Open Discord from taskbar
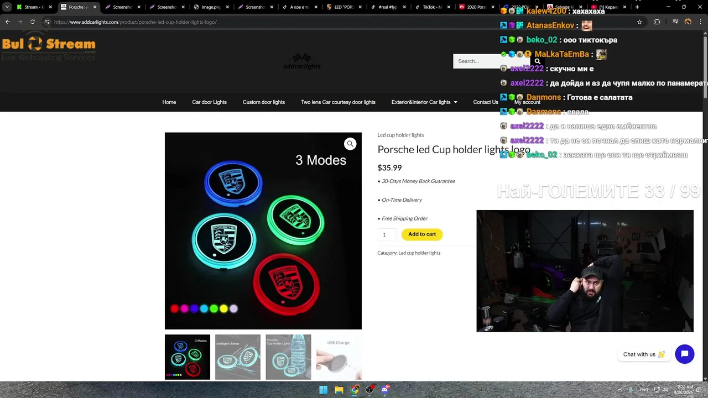This screenshot has height=398, width=708. [386, 390]
